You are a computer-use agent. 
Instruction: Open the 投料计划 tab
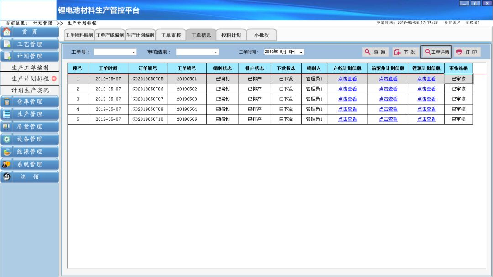[x=231, y=35]
